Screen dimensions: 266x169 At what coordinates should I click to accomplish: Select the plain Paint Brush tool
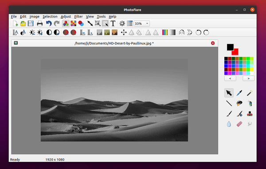coord(229,114)
